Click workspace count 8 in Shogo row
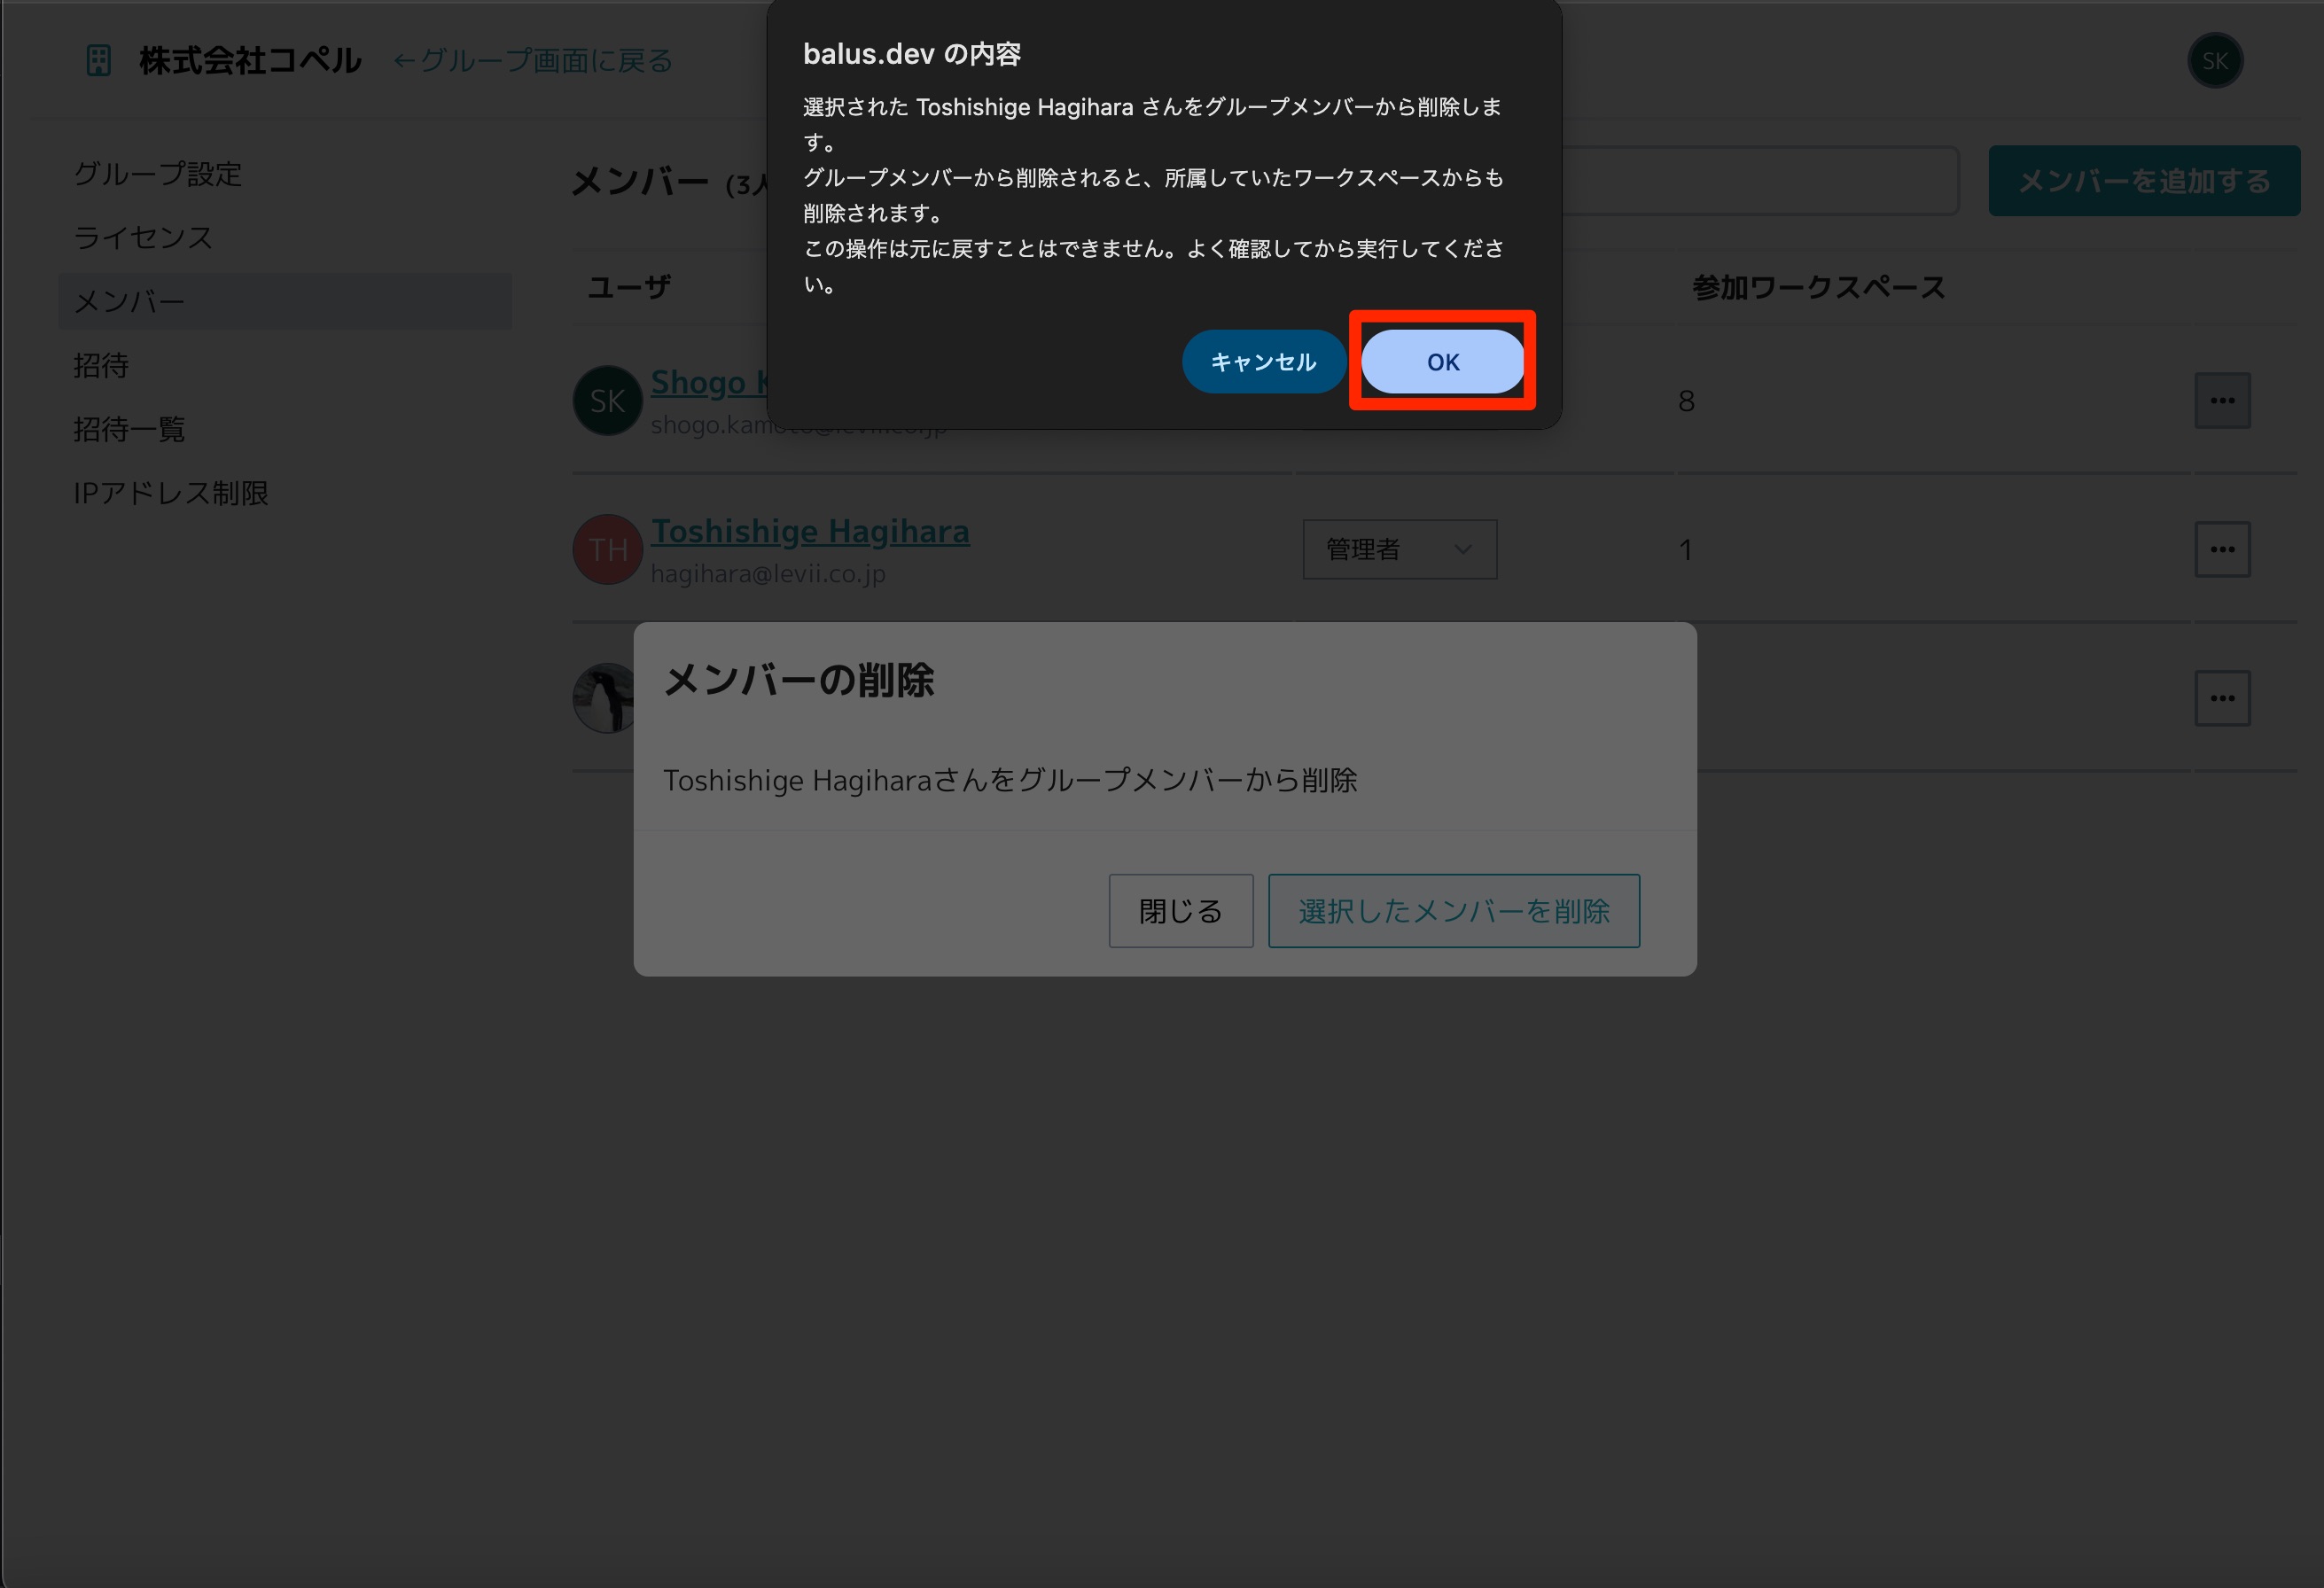 click(x=1686, y=401)
